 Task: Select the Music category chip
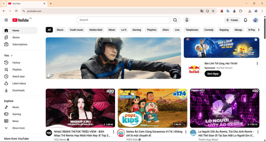[60, 30]
